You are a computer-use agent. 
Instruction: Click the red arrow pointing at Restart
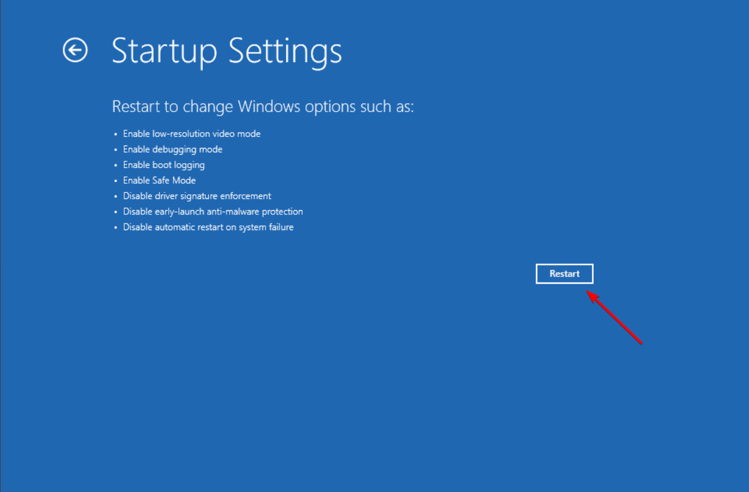(614, 317)
